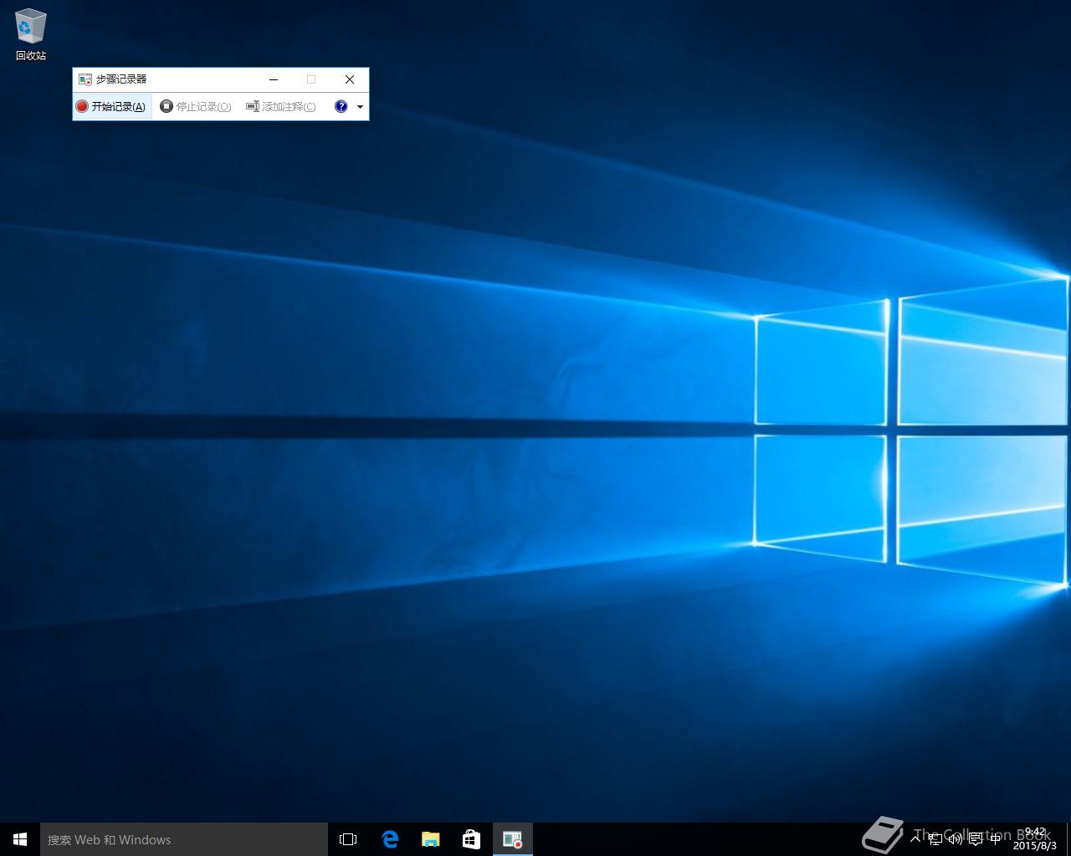
Task: Open Action Center notification icon
Action: pyautogui.click(x=975, y=839)
